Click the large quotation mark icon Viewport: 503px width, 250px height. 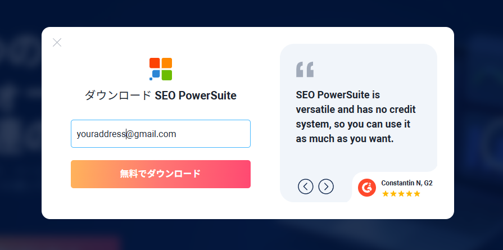tap(305, 70)
